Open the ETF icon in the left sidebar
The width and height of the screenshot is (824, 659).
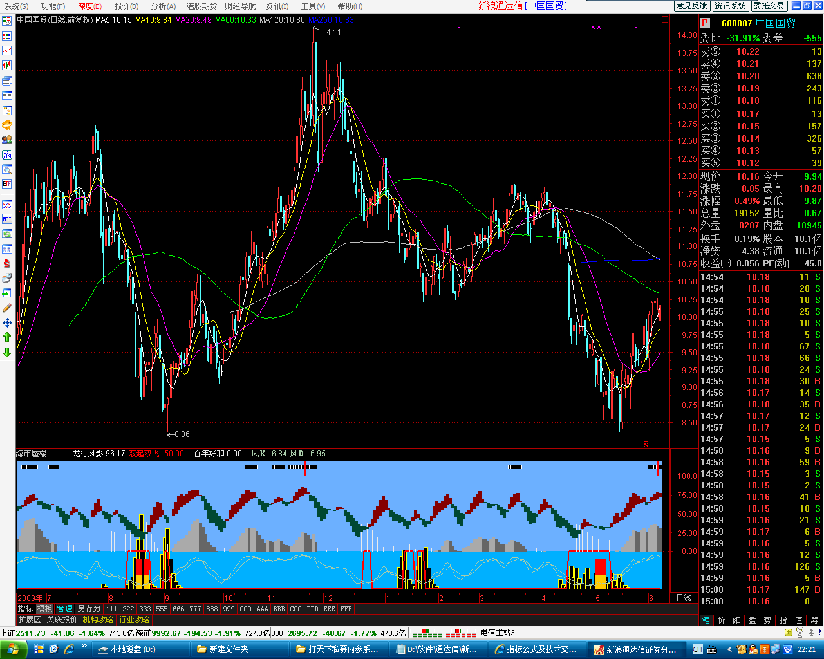pyautogui.click(x=7, y=184)
